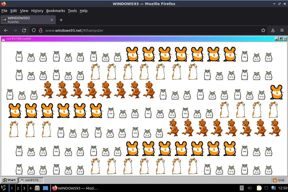Click the tracking protection shield icon
The width and height of the screenshot is (288, 192).
click(x=33, y=30)
